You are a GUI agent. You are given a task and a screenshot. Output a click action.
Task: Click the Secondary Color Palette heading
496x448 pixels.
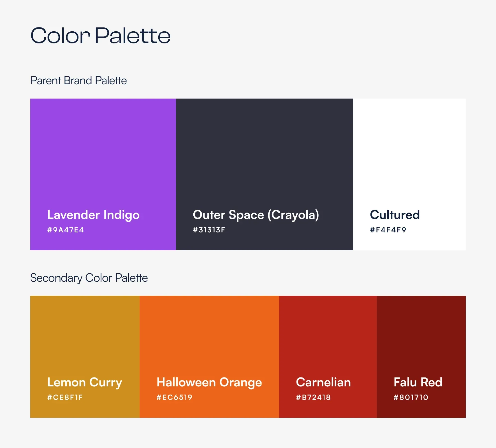pyautogui.click(x=89, y=278)
